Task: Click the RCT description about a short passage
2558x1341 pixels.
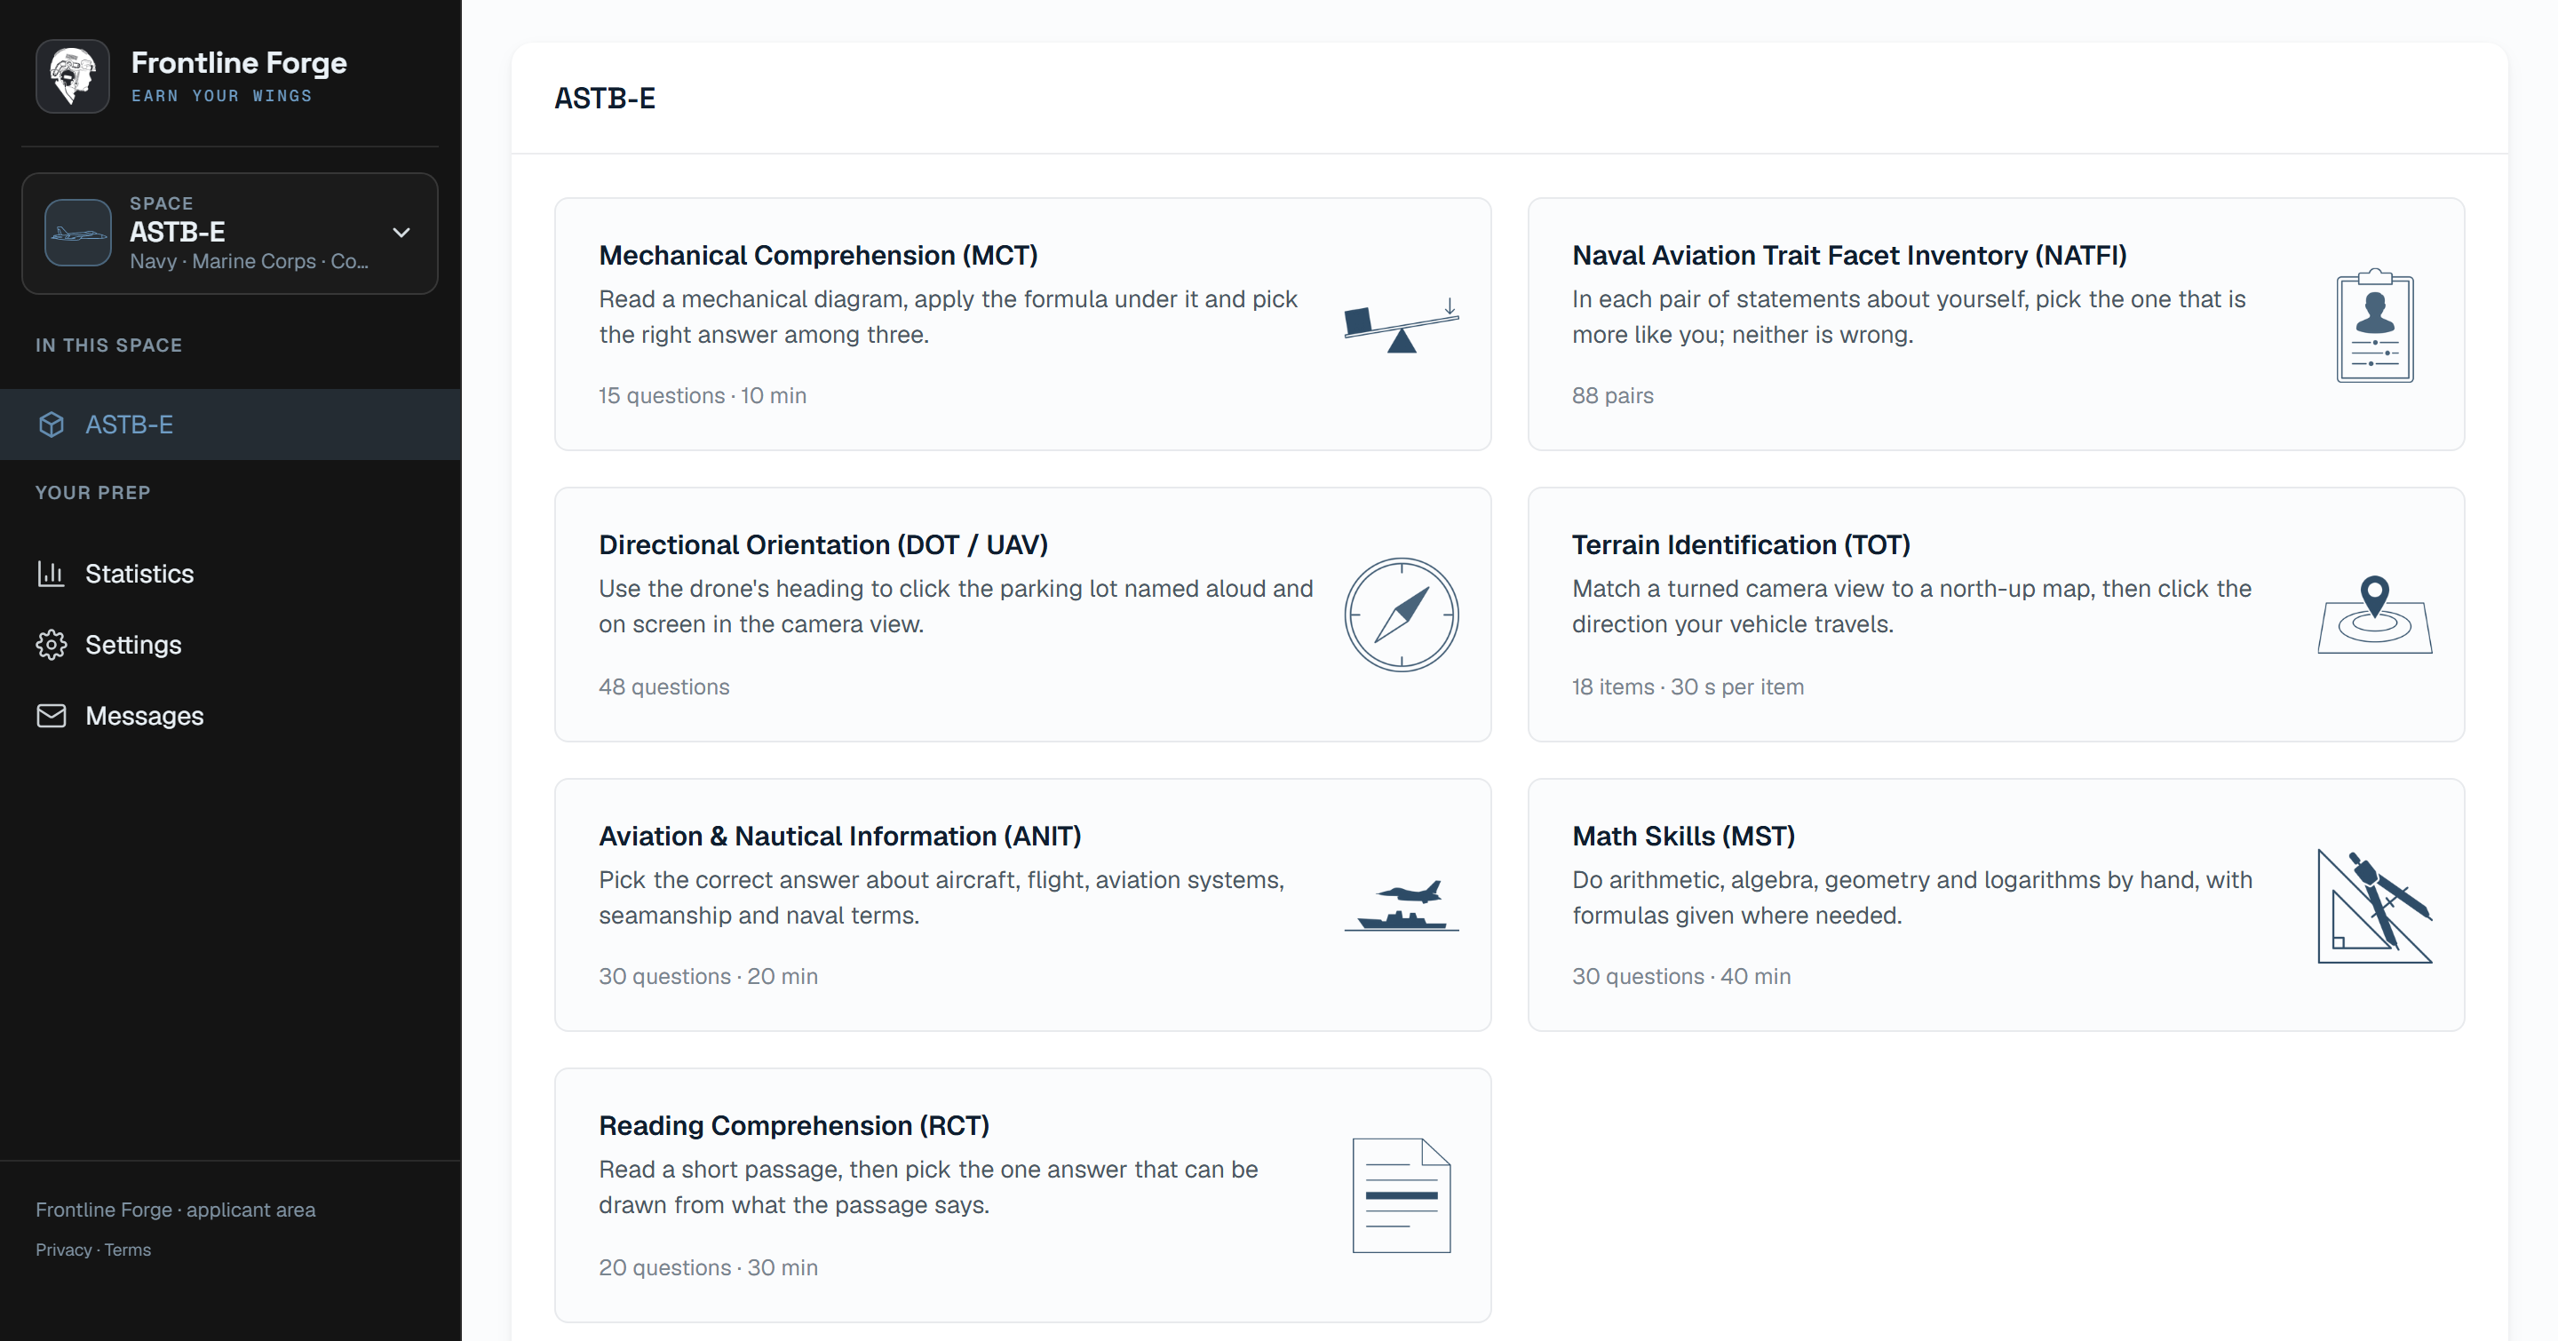Action: click(928, 1187)
